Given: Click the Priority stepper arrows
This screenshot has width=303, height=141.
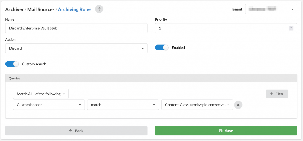Looking at the screenshot, I should 291,28.
